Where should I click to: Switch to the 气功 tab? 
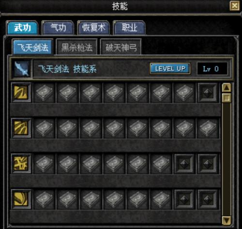(58, 28)
